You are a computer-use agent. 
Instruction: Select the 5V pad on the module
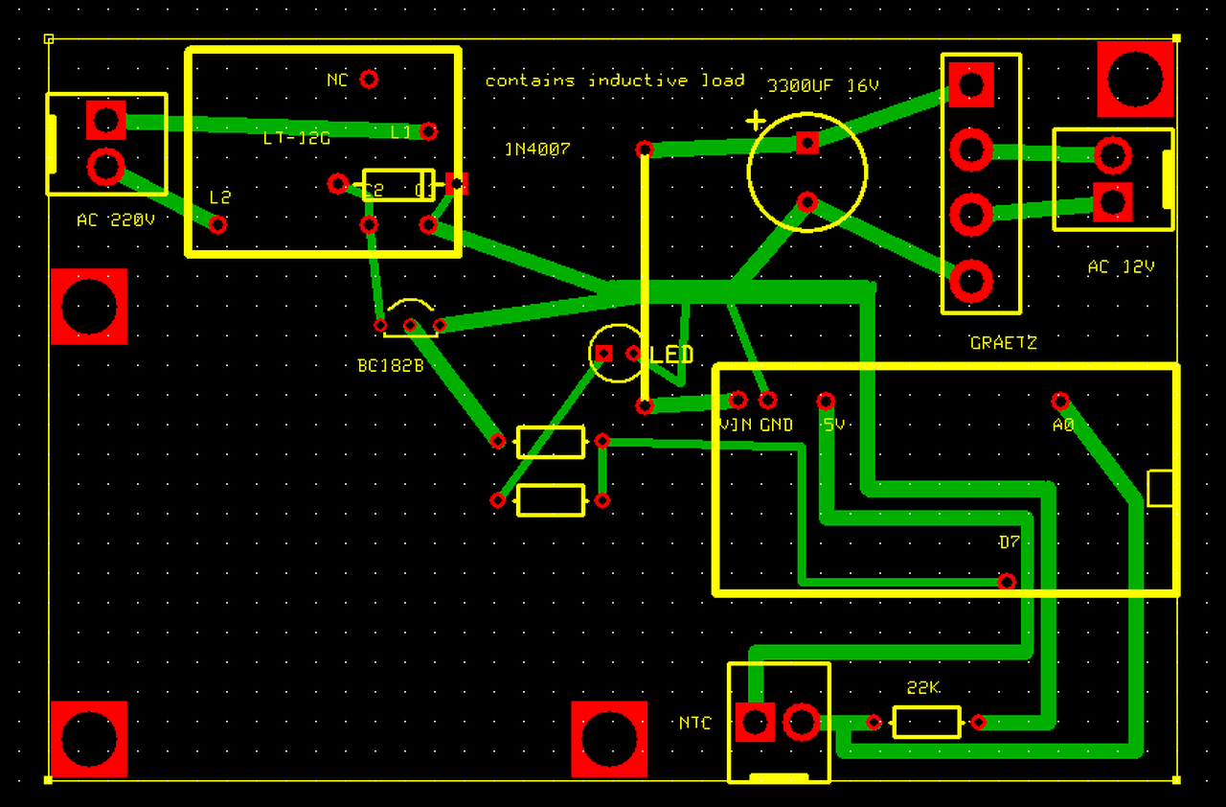pos(826,401)
